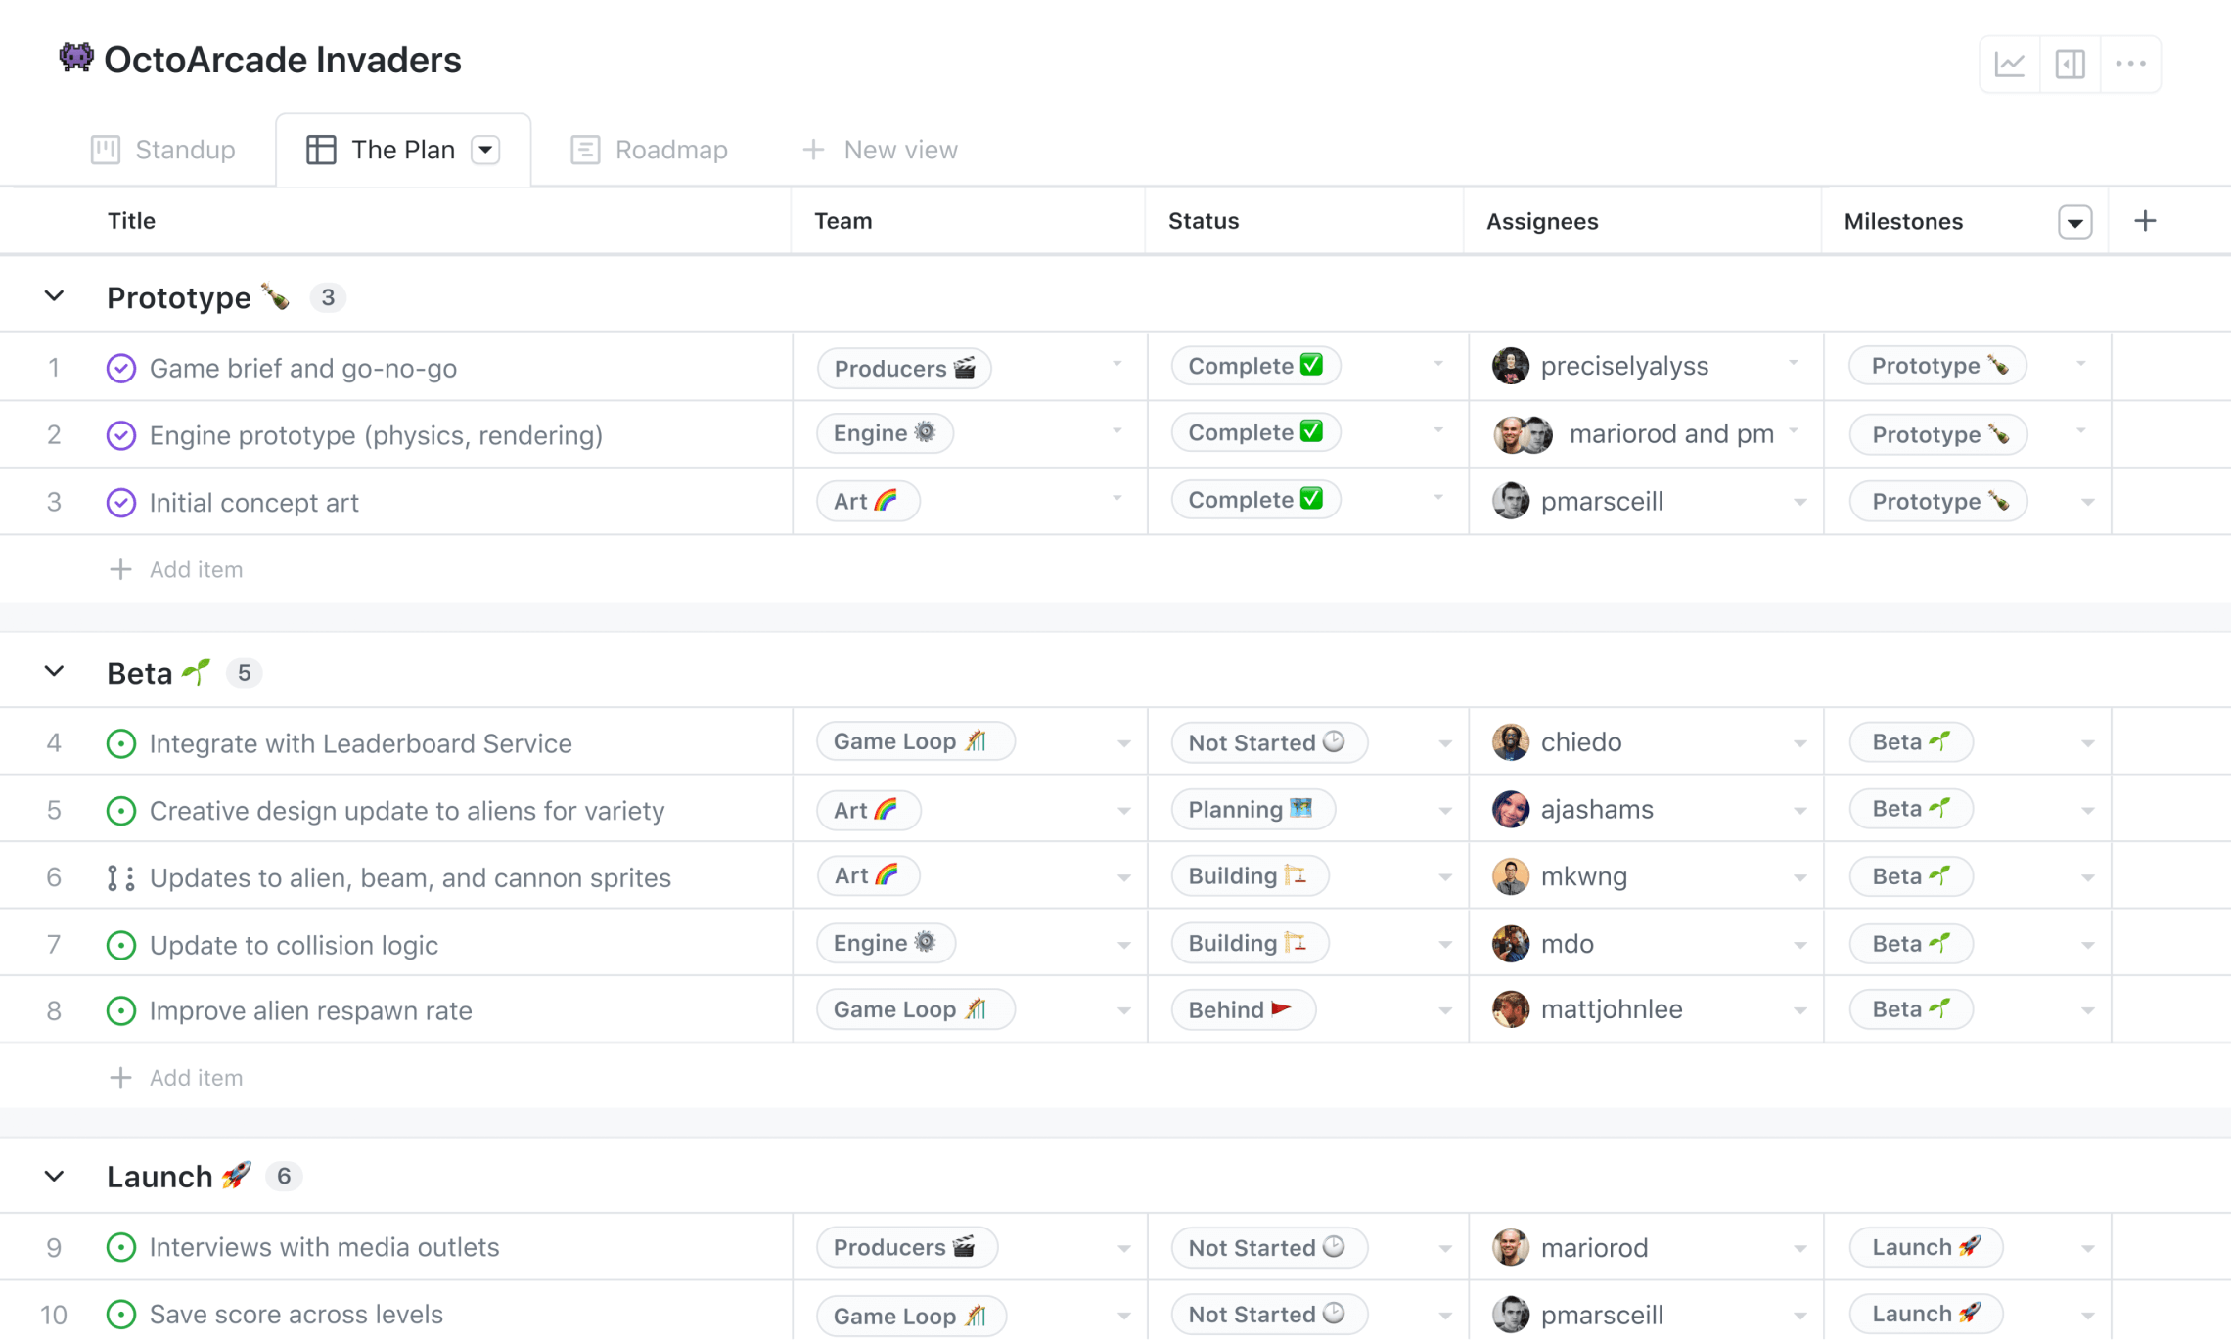Screen dimensions: 2231x1340
Task: Collapse the Beta group chevron
Action: pyautogui.click(x=54, y=671)
